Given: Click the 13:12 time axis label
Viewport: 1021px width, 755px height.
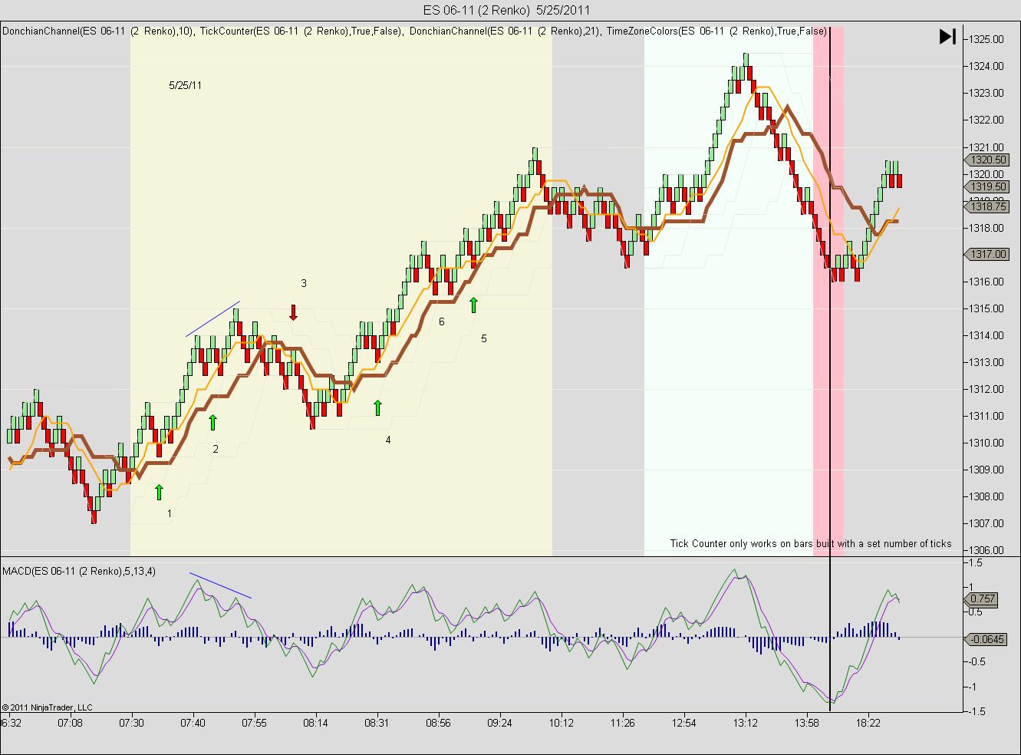Looking at the screenshot, I should point(746,723).
